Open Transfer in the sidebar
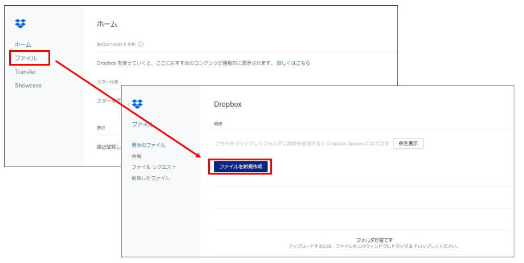524x263 pixels. 26,71
